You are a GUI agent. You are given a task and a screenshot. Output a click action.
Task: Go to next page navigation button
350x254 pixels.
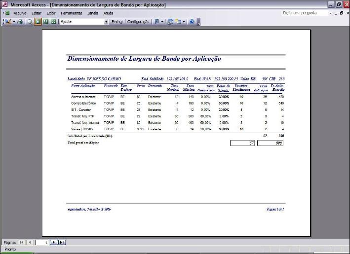54,242
